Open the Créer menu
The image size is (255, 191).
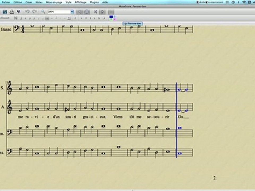(x=29, y=2)
